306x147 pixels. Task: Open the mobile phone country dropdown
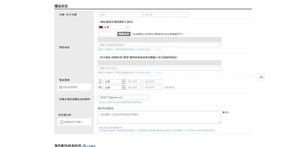(x=114, y=81)
